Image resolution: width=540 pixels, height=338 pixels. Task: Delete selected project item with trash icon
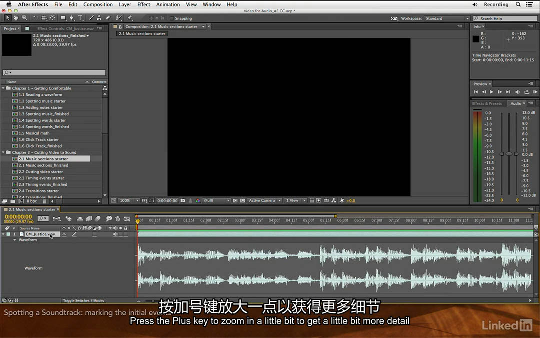(x=44, y=201)
